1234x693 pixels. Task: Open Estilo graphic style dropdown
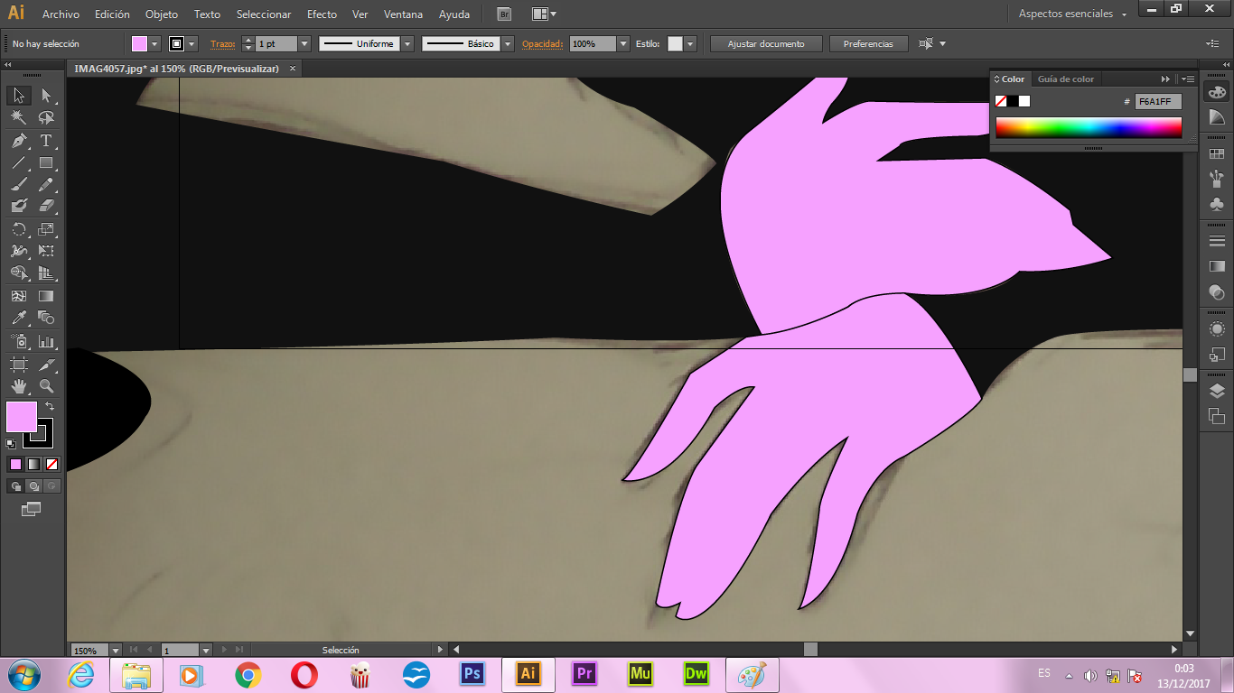pyautogui.click(x=690, y=43)
